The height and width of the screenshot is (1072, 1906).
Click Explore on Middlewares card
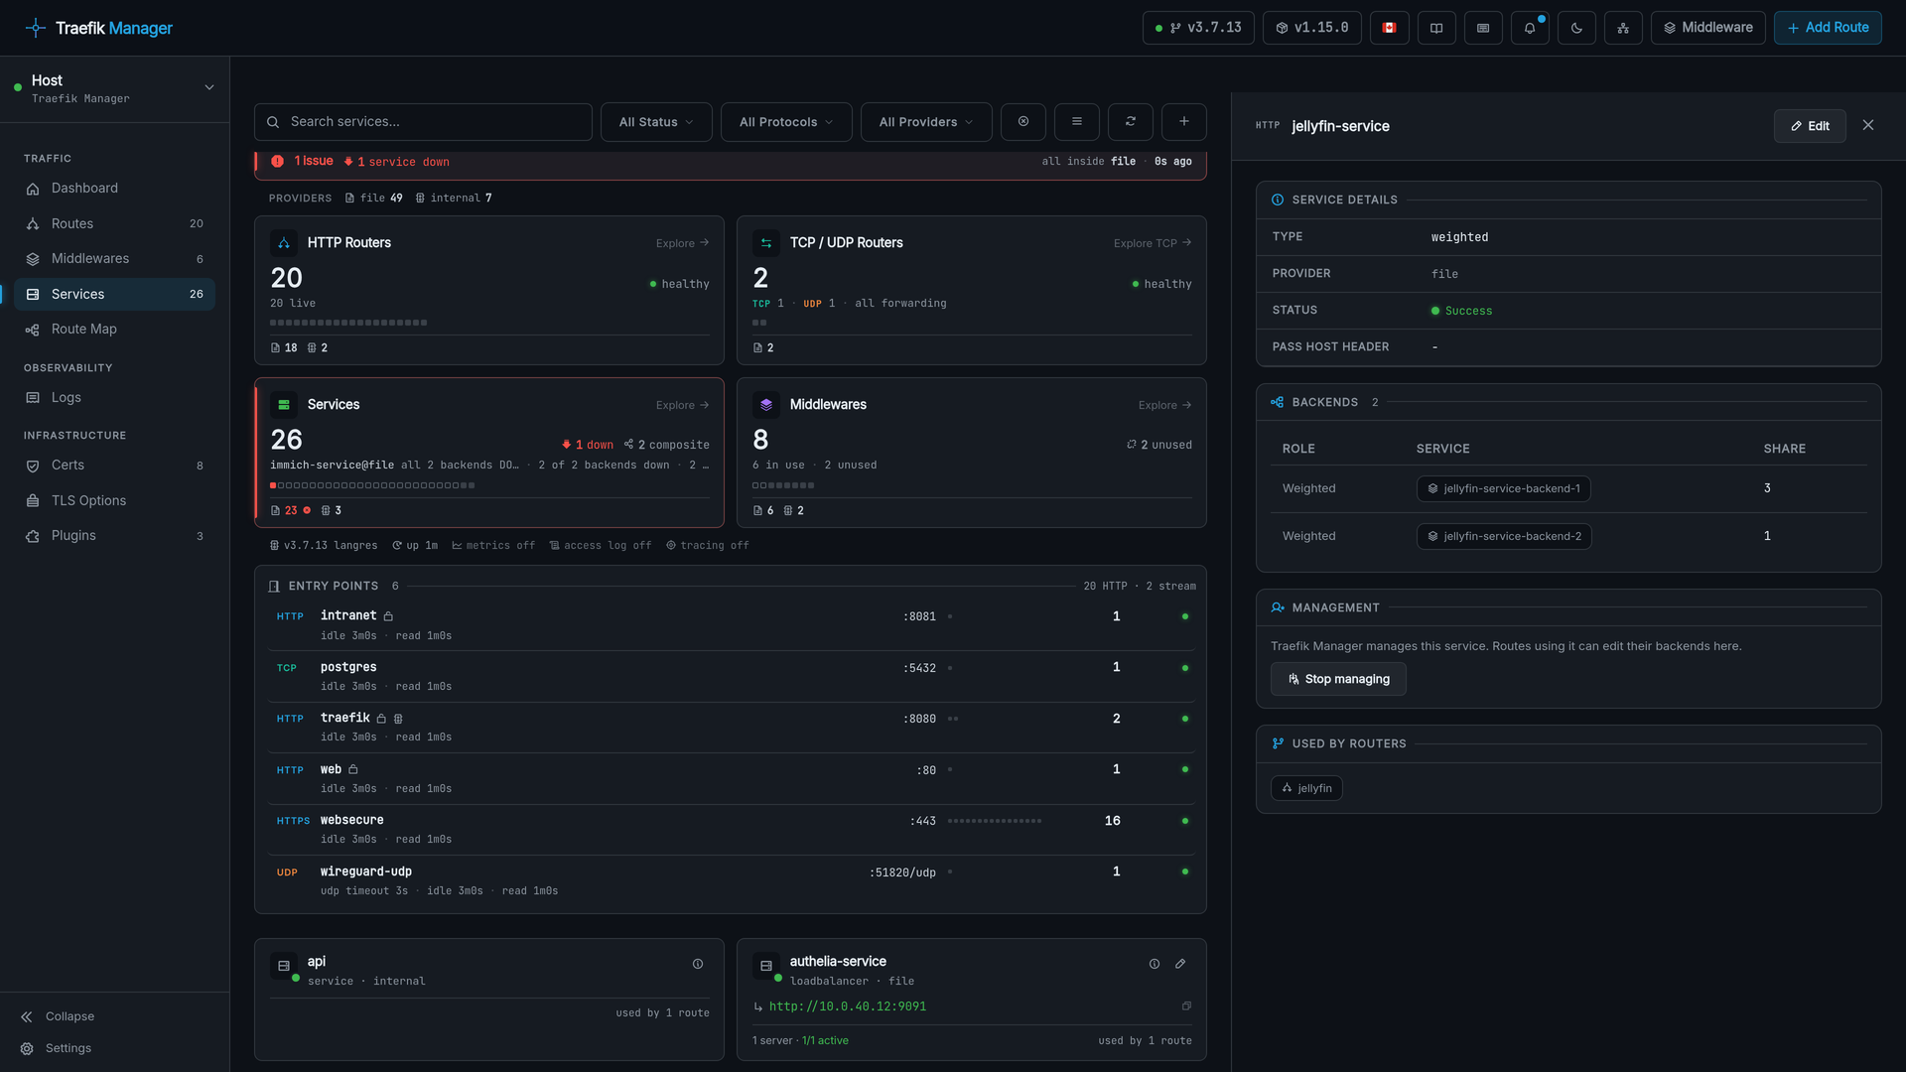click(1164, 405)
